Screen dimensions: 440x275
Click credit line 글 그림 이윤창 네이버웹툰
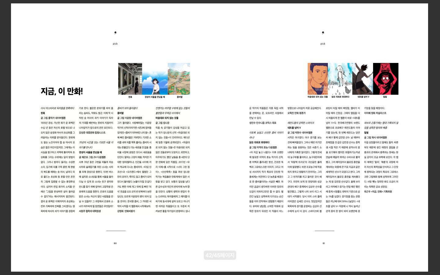130,118
